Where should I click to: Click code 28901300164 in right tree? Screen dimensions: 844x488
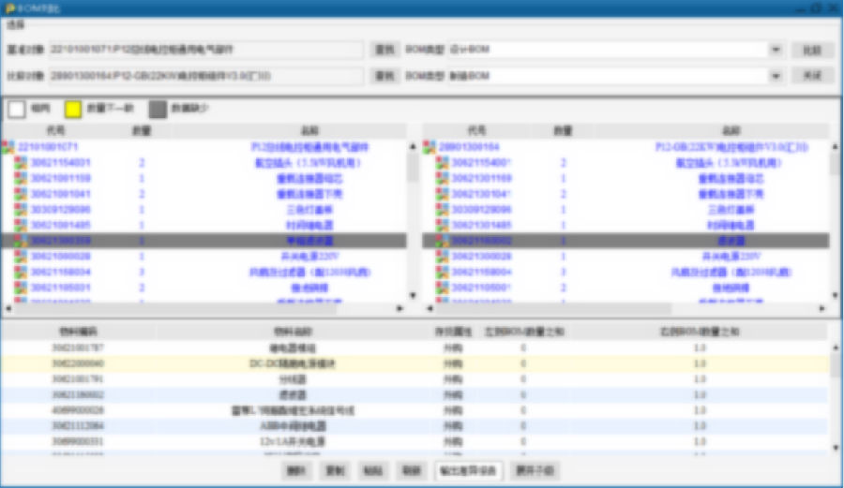(x=469, y=147)
